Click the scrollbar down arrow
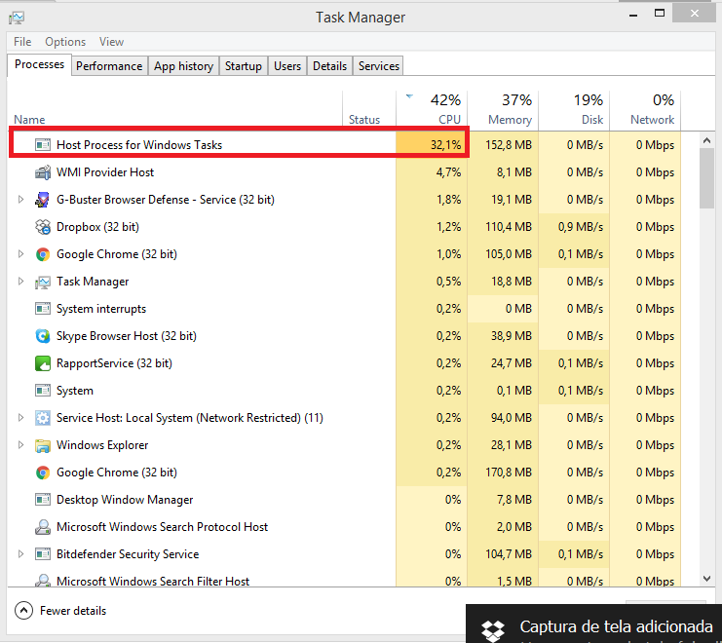 pyautogui.click(x=706, y=579)
